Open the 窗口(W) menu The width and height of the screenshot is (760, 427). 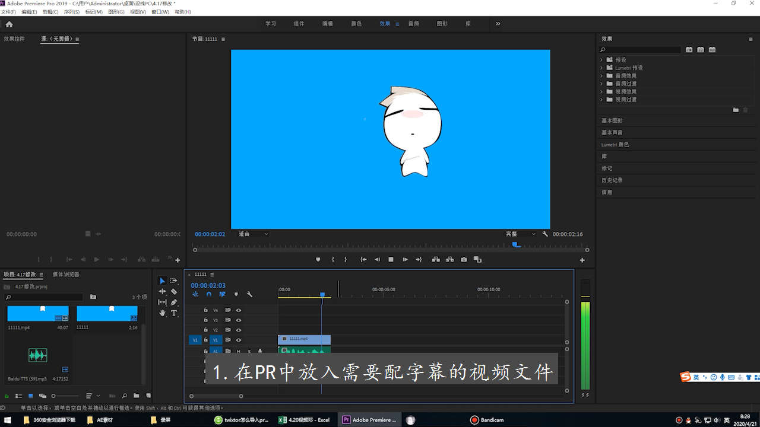point(160,12)
